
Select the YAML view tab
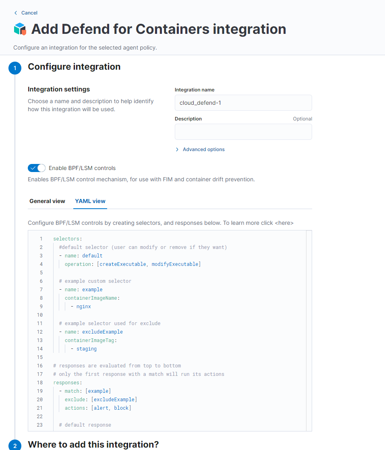(90, 201)
